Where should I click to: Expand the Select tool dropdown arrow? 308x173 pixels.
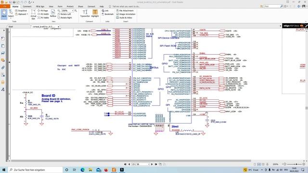pyautogui.click(x=11, y=18)
